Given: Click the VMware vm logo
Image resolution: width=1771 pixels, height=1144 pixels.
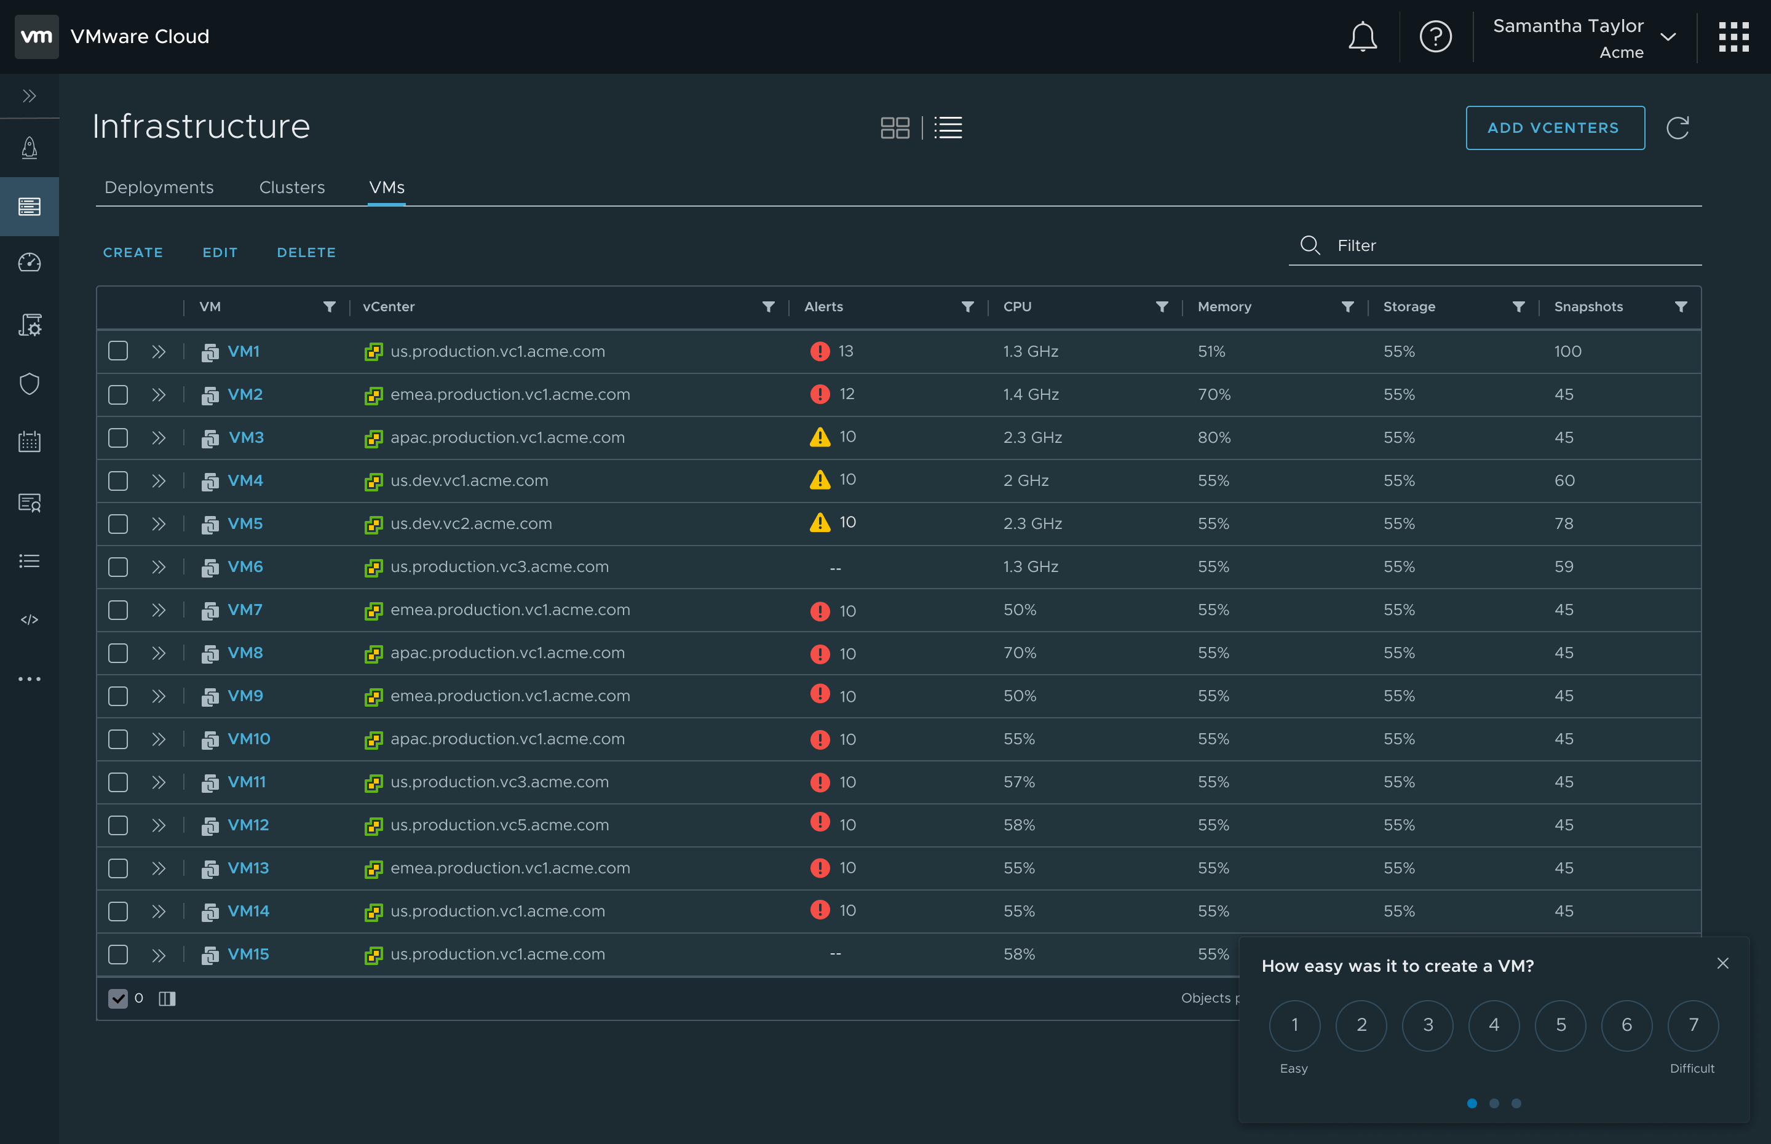Looking at the screenshot, I should 36,36.
